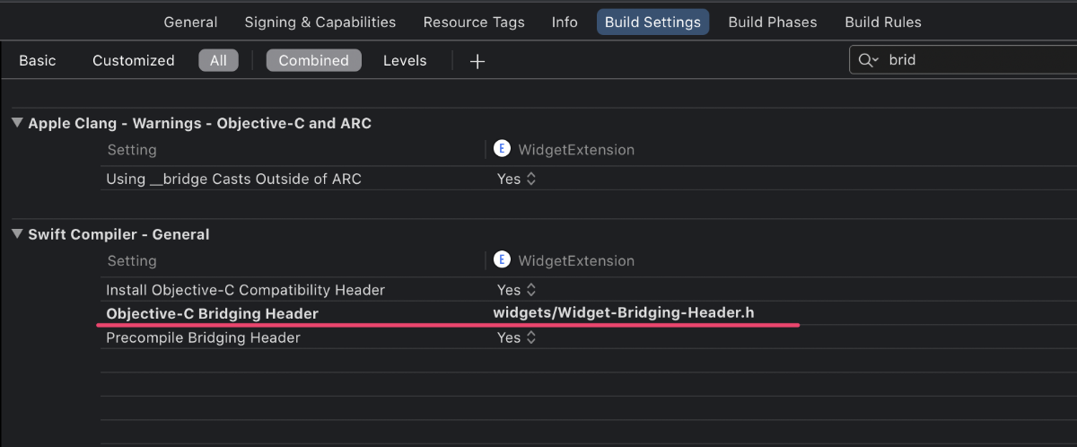The image size is (1077, 447).
Task: Click WidgetExtension target icon under Apple Clang section
Action: [502, 149]
